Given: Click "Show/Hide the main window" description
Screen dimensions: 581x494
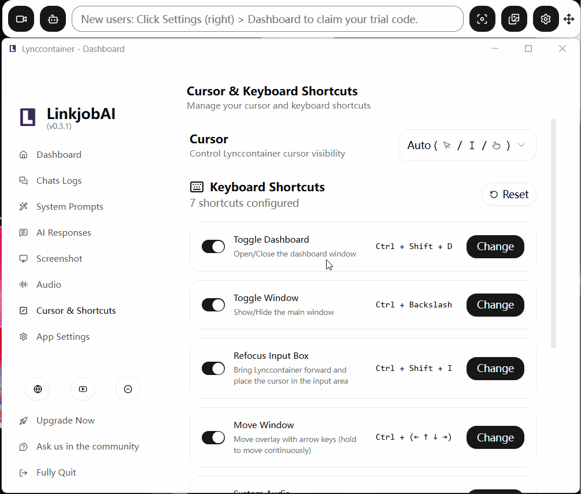Looking at the screenshot, I should pos(283,312).
